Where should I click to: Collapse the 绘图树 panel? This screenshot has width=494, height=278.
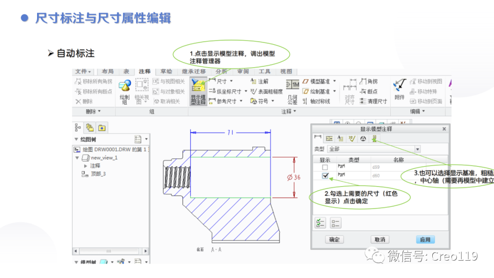coord(76,139)
